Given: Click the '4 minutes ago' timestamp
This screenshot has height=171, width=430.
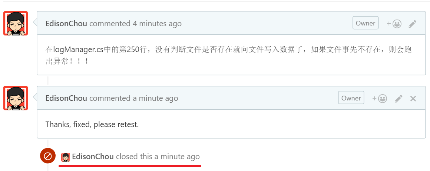Looking at the screenshot, I should pos(157,24).
